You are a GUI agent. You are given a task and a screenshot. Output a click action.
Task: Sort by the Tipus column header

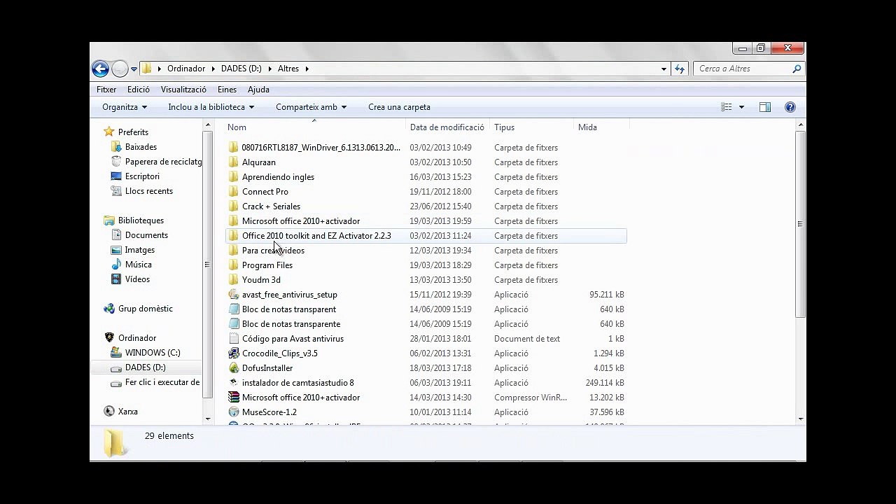(504, 127)
